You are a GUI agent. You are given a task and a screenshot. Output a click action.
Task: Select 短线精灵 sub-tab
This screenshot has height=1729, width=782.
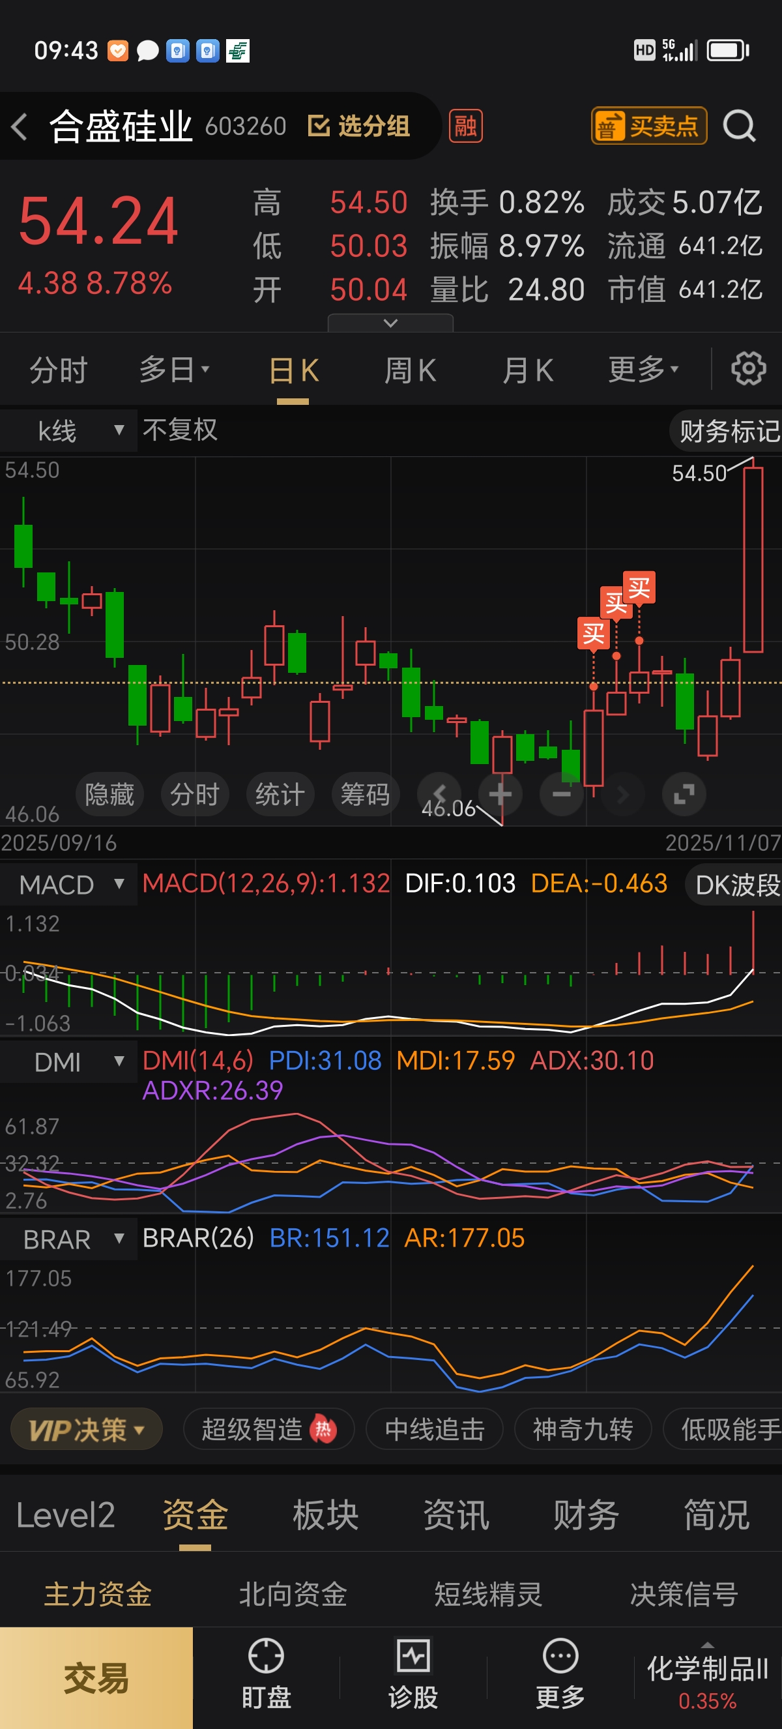click(488, 1595)
